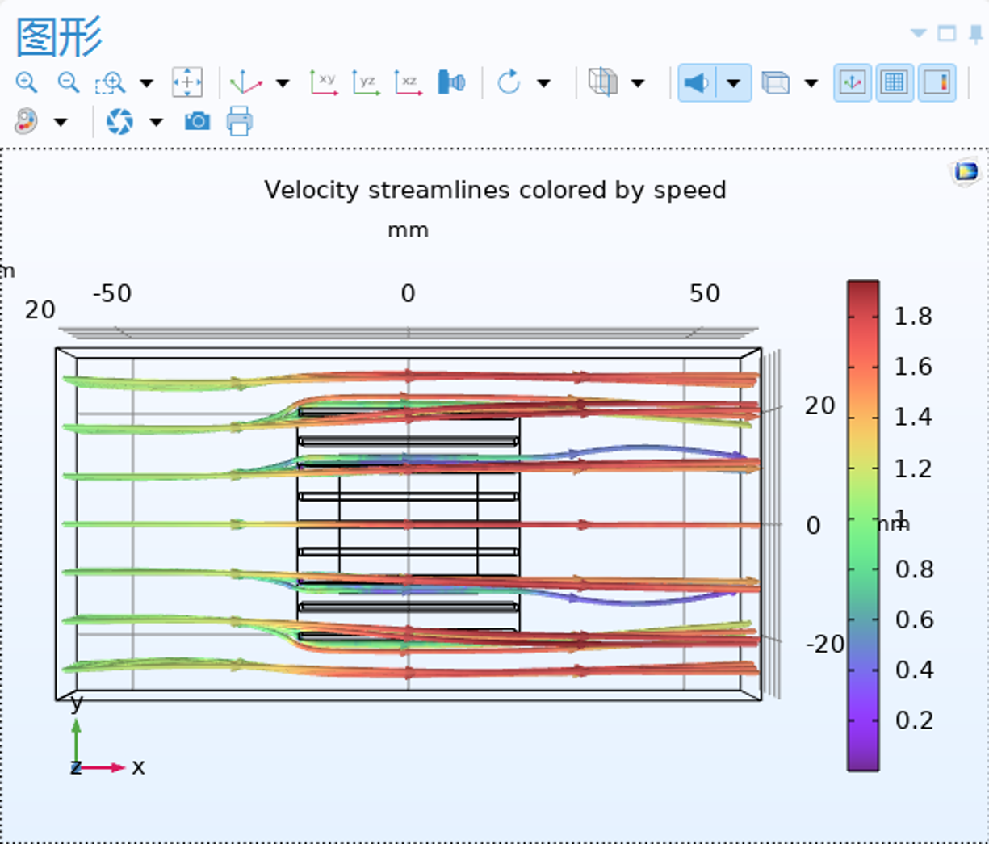Open the wireframe rendering dropdown arrow
This screenshot has width=989, height=844.
tap(811, 83)
